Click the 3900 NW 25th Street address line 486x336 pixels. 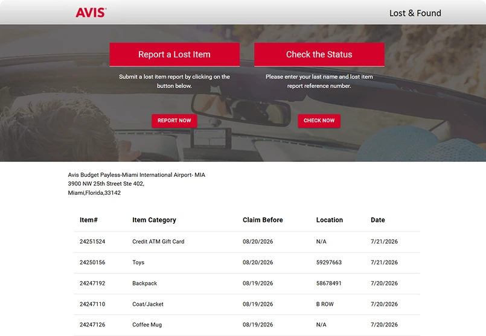[x=106, y=183]
